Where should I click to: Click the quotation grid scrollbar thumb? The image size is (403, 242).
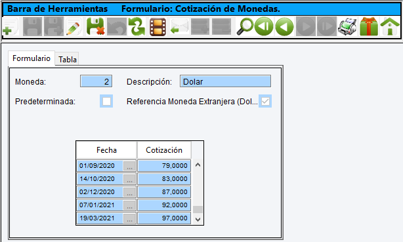[x=198, y=209]
